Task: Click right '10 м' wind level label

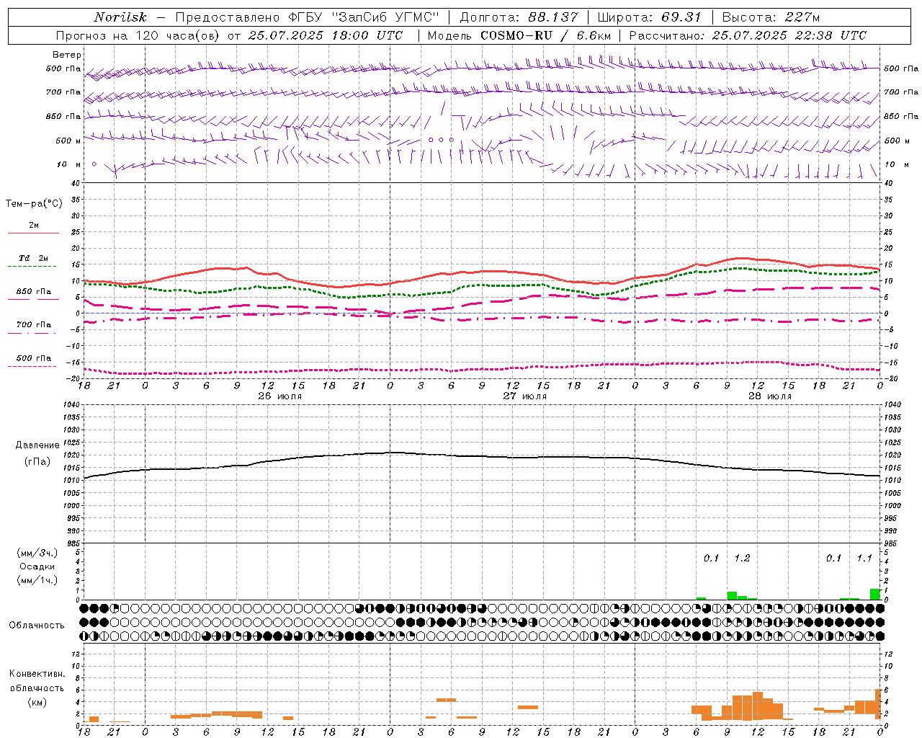Action: 897,164
